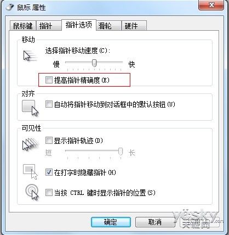
Task: Click the CTRL locate pointer target icon
Action: tap(32, 192)
